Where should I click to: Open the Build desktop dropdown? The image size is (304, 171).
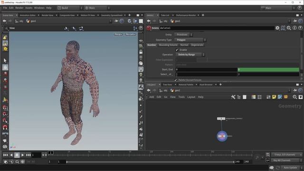tap(70, 8)
